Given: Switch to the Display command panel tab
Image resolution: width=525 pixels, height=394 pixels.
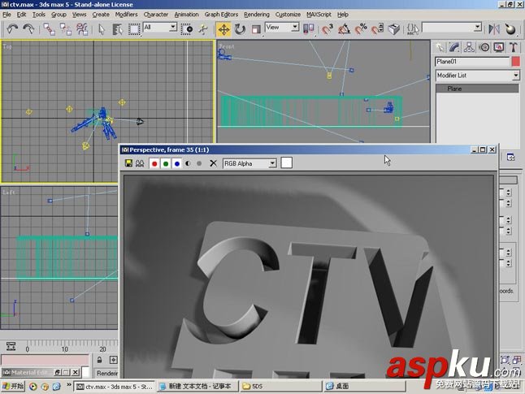Looking at the screenshot, I should click(498, 47).
